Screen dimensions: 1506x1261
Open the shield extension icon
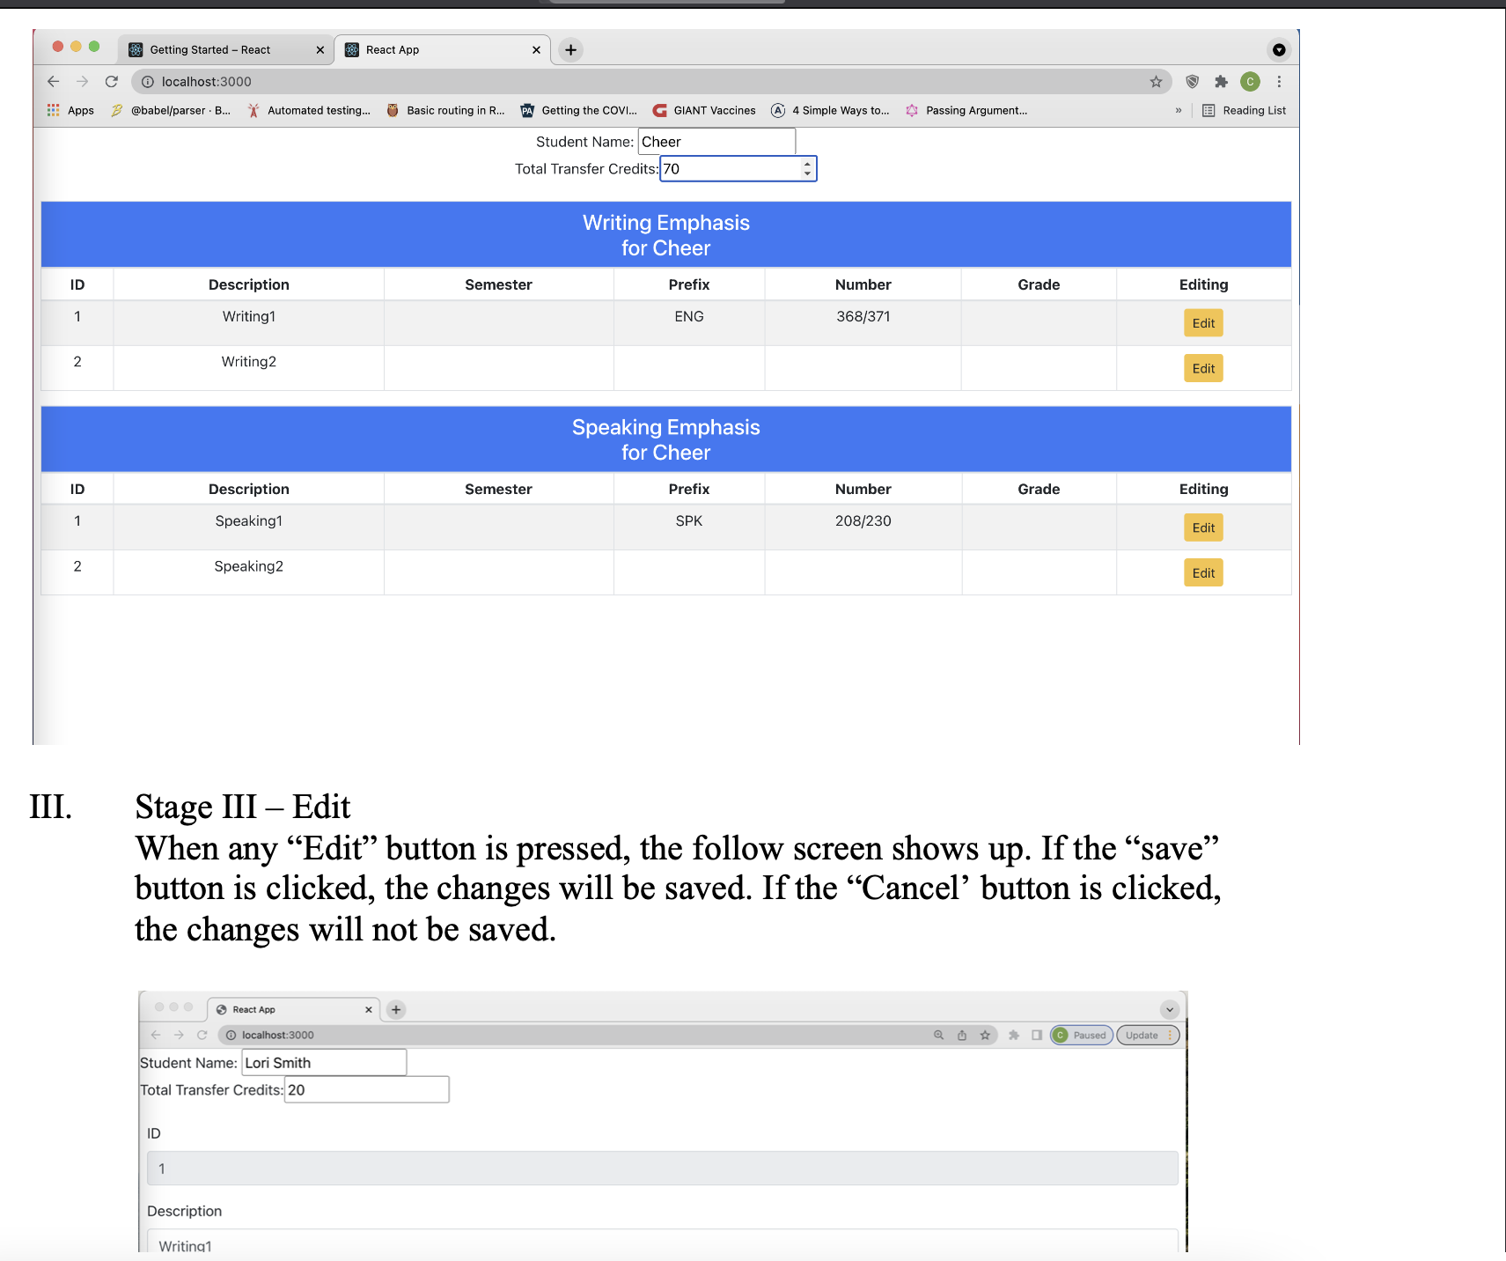coord(1193,82)
